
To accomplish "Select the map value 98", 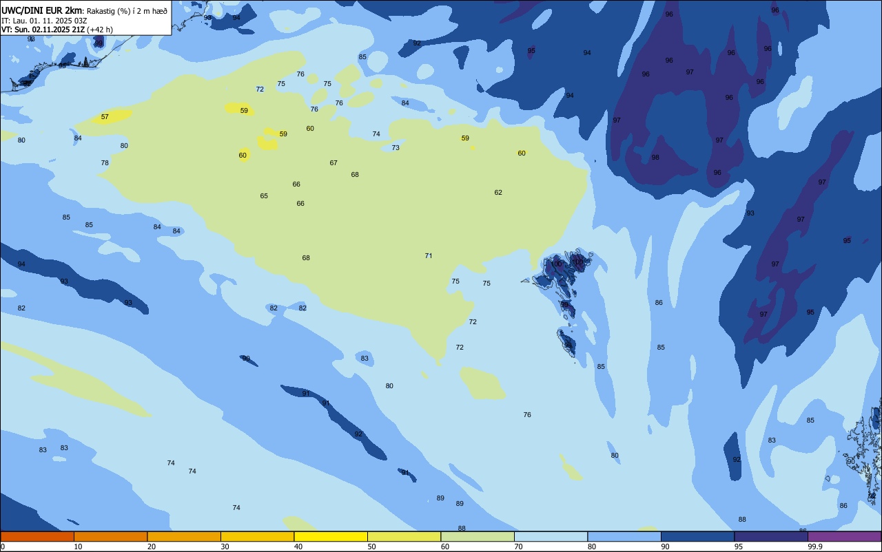I will point(655,158).
